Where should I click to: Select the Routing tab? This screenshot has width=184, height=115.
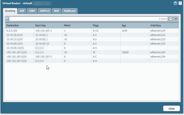point(10,11)
